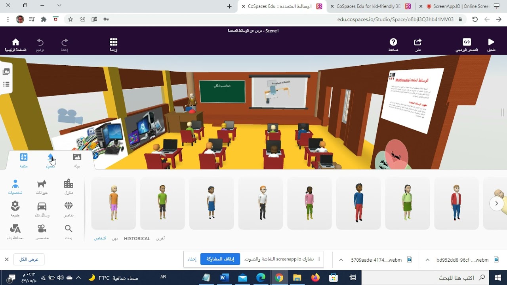Select the Transport car category
Screen dimensions: 507x285
click(x=42, y=209)
